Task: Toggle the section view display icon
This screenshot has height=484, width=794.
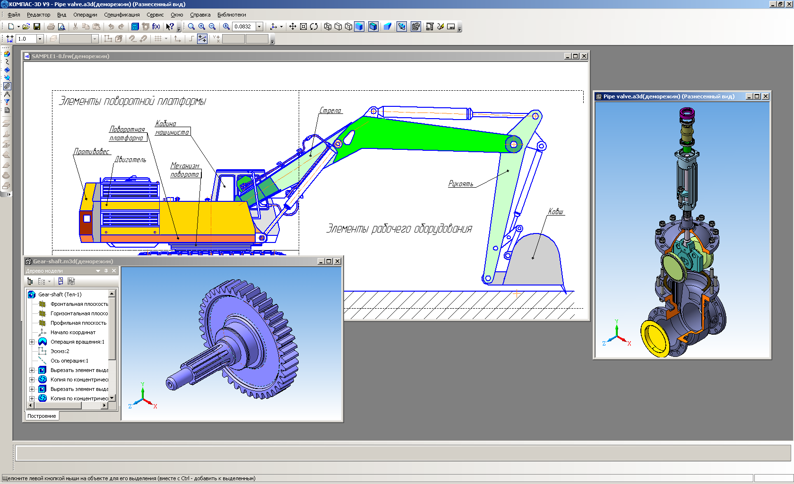Action: tap(402, 26)
